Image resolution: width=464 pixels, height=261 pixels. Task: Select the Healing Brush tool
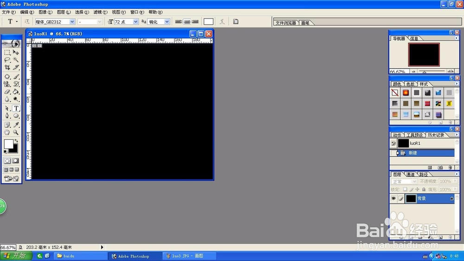[x=7, y=77]
